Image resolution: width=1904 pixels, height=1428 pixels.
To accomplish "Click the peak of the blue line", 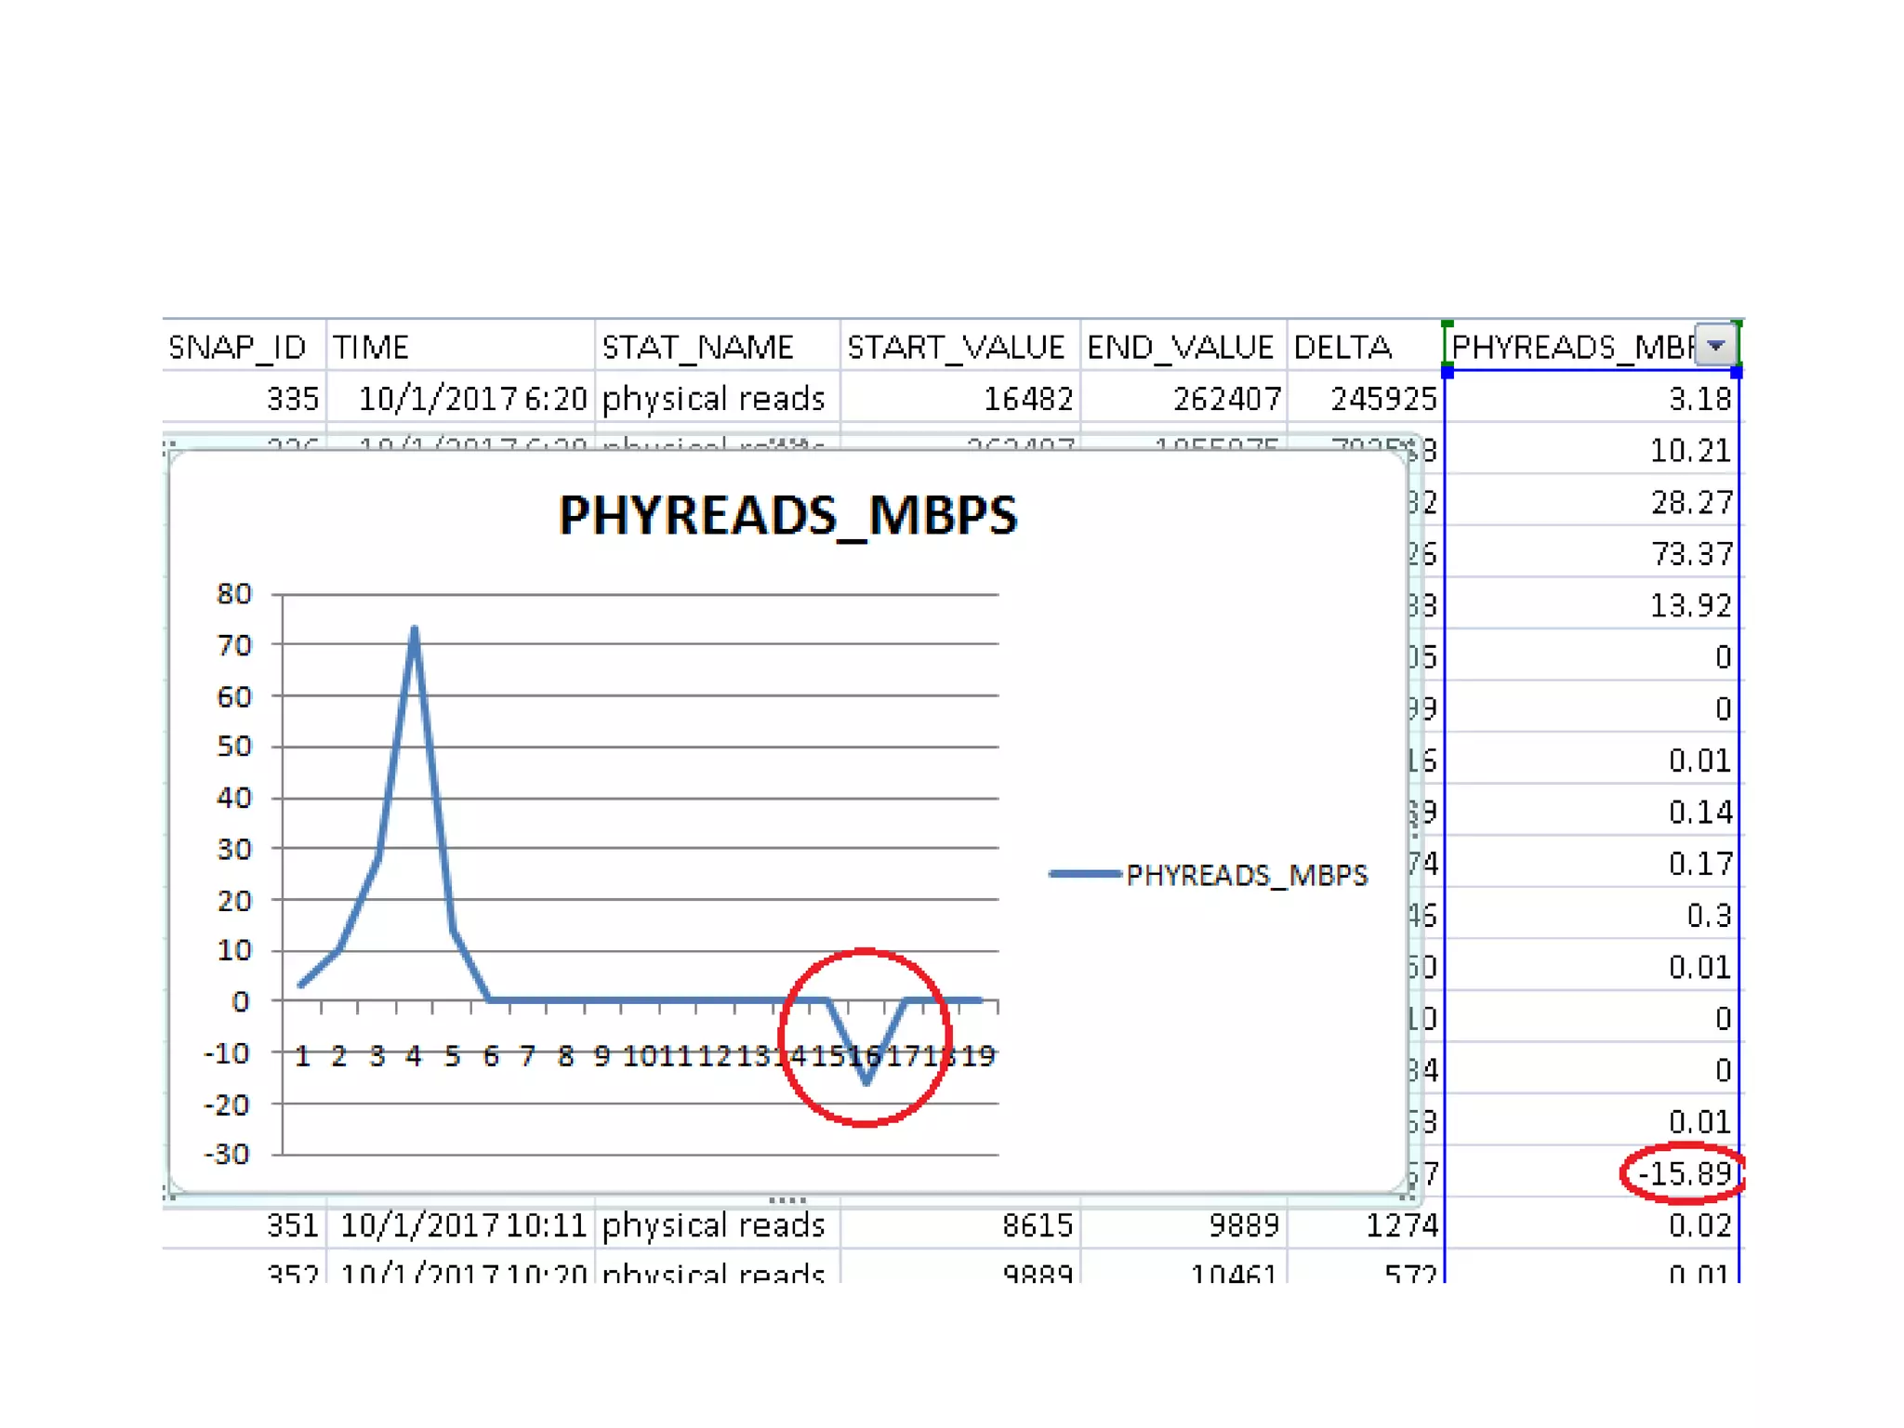I will [x=415, y=630].
